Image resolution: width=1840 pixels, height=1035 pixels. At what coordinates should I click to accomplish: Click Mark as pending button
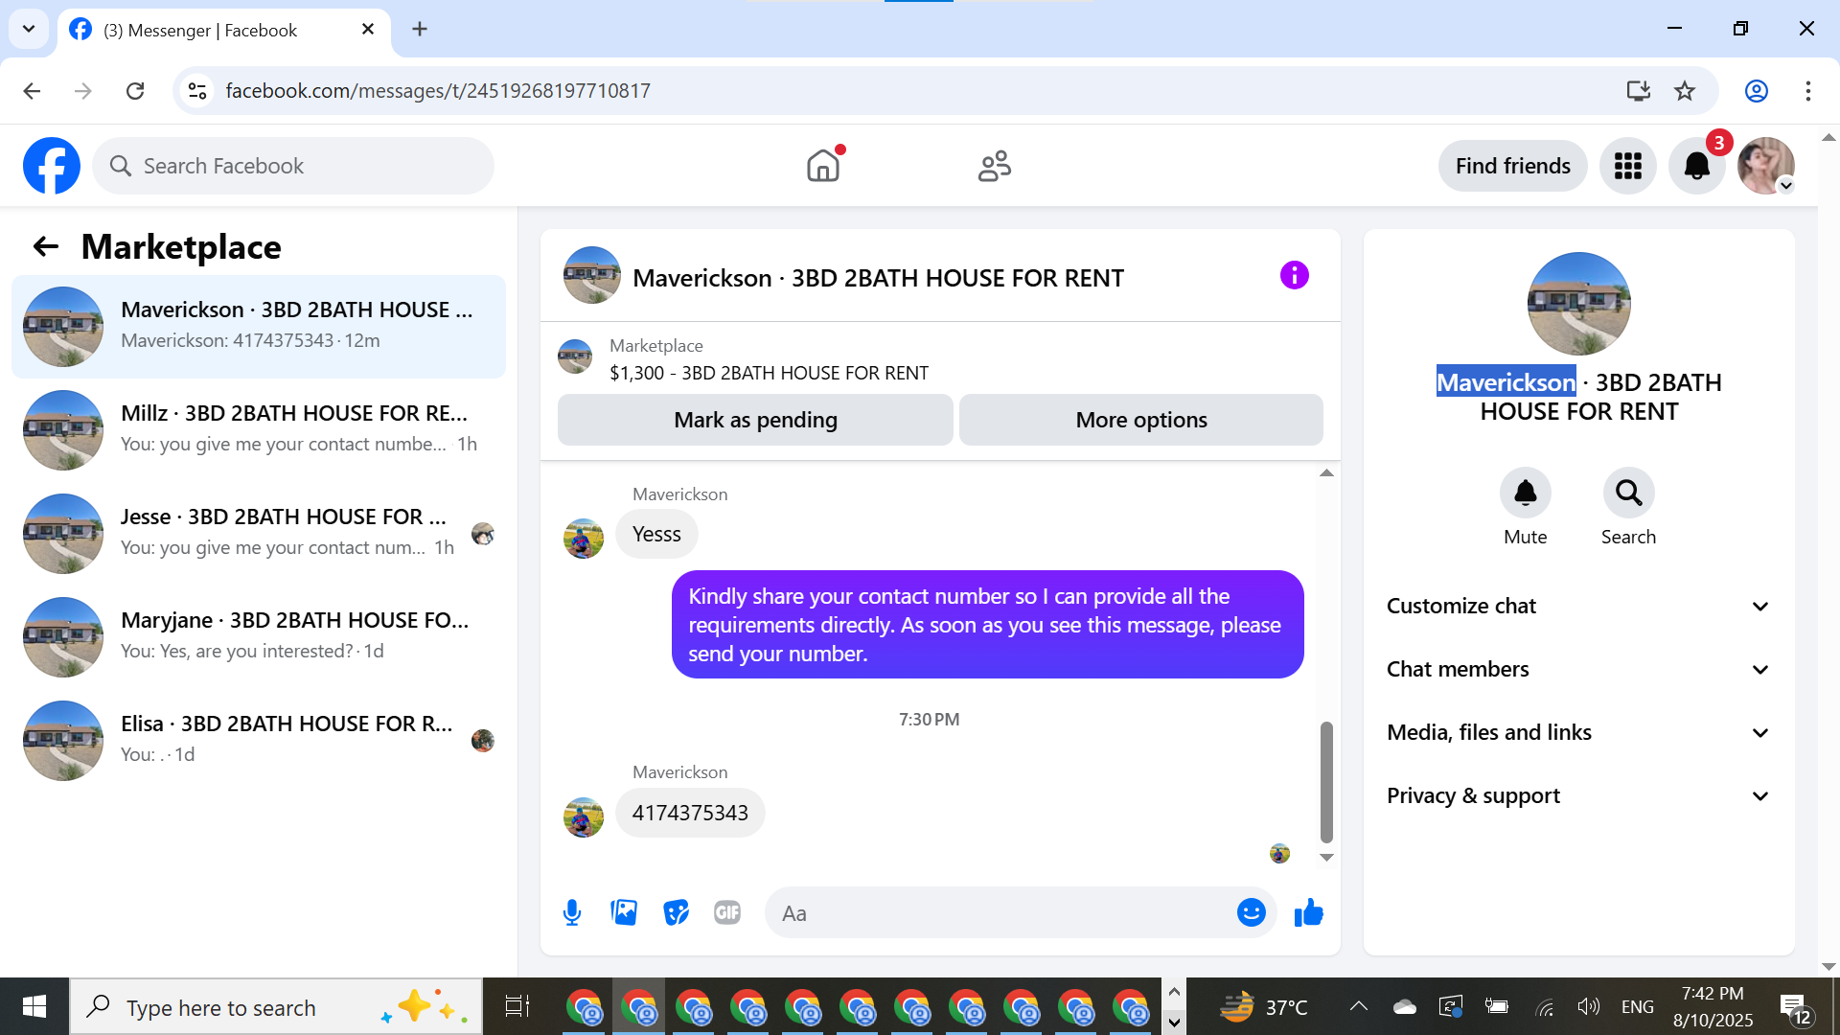755,420
